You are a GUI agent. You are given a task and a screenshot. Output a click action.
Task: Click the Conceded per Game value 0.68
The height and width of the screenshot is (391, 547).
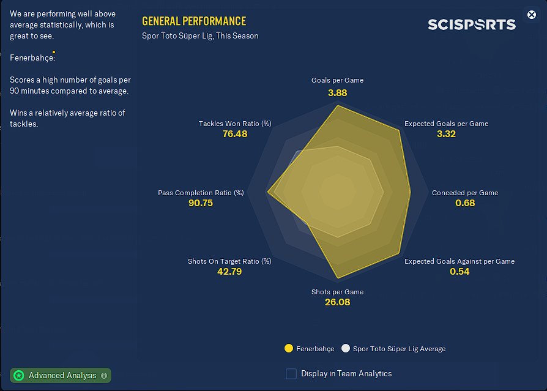coord(465,203)
